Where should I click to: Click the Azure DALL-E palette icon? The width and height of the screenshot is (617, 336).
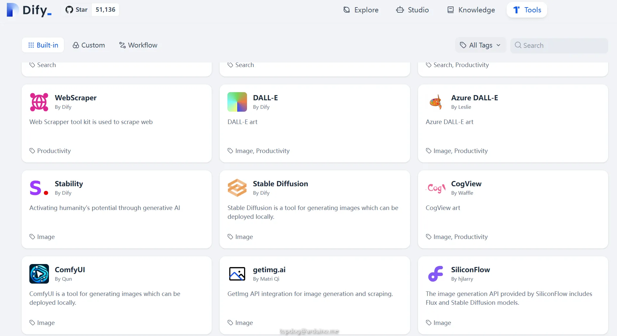435,102
